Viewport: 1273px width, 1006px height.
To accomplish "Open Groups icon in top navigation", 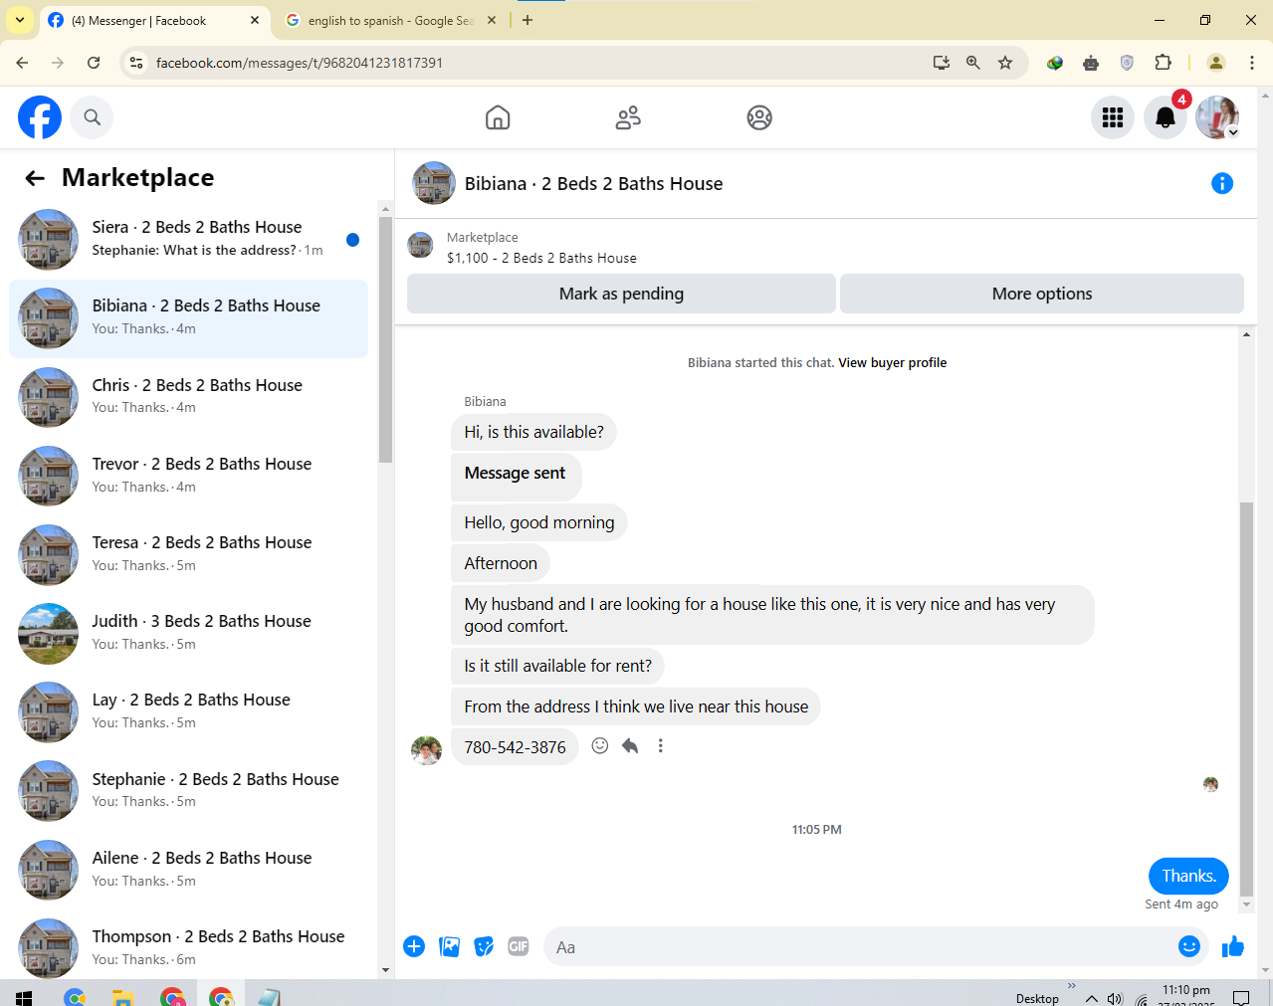I will [x=759, y=117].
